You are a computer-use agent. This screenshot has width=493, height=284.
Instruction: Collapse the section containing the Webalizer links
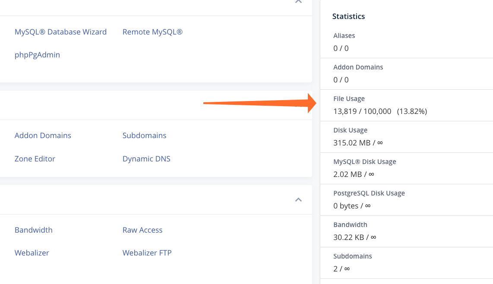coord(298,200)
